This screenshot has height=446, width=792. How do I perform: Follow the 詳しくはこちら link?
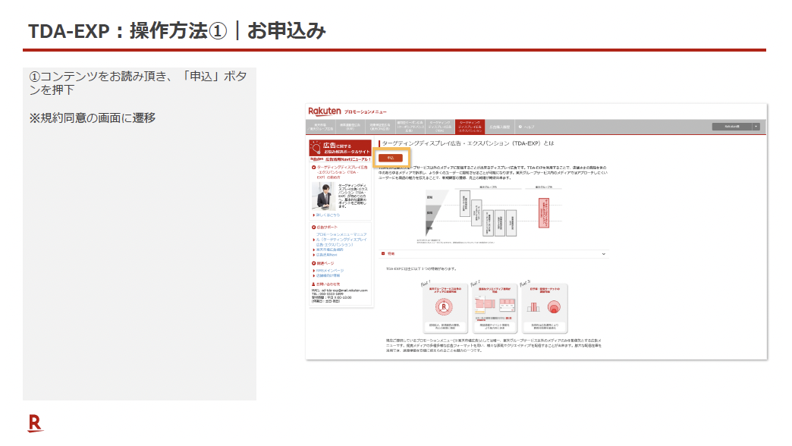click(x=328, y=215)
